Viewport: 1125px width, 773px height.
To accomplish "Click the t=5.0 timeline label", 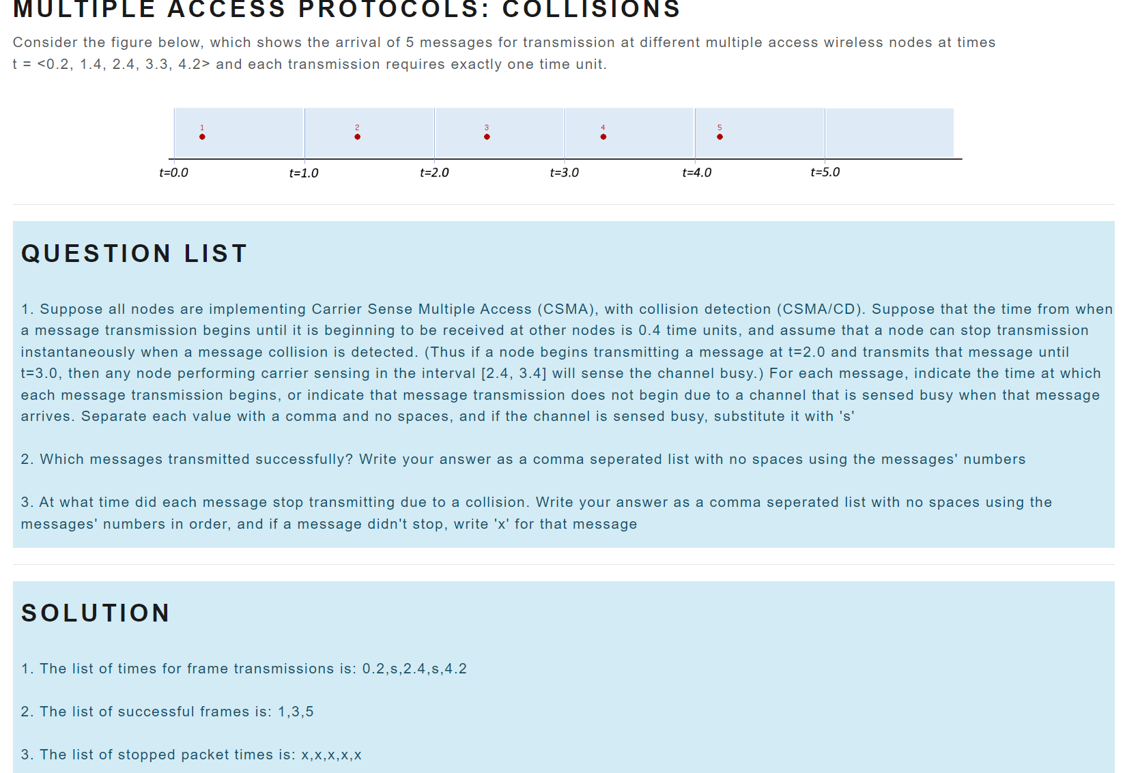I will pyautogui.click(x=824, y=173).
